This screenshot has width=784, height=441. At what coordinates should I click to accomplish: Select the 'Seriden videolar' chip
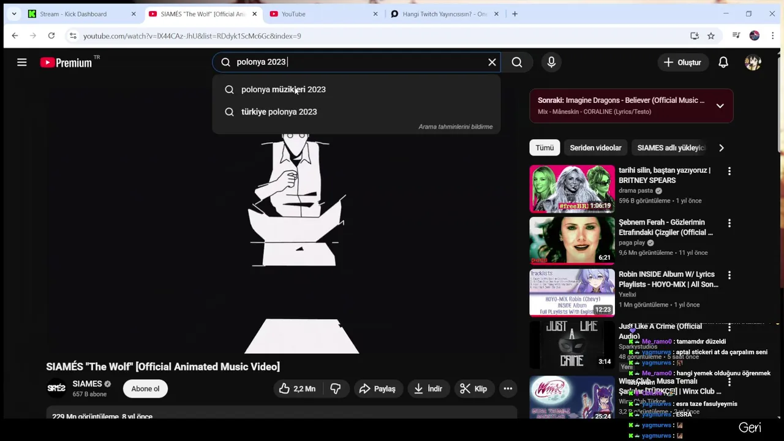595,148
